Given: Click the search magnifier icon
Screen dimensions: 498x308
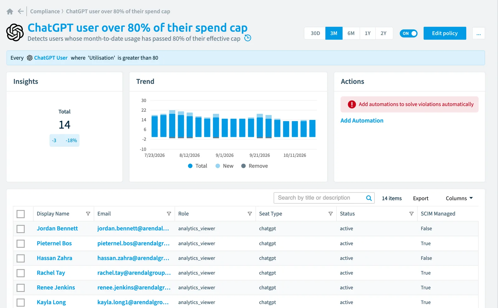Looking at the screenshot, I should (369, 198).
